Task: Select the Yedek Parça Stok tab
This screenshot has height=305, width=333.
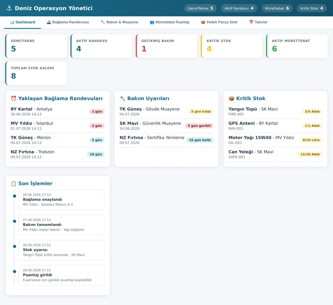Action: (x=219, y=22)
